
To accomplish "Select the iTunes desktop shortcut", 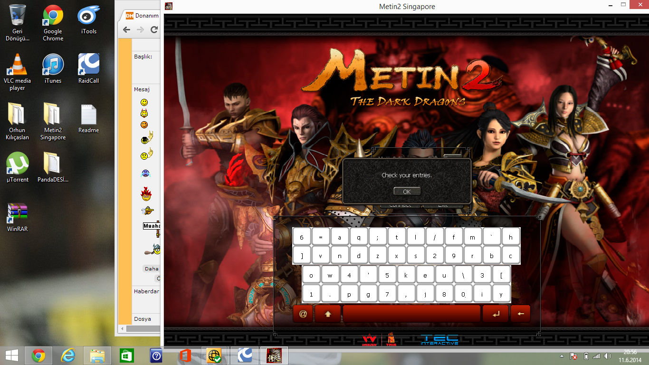I will [x=53, y=69].
